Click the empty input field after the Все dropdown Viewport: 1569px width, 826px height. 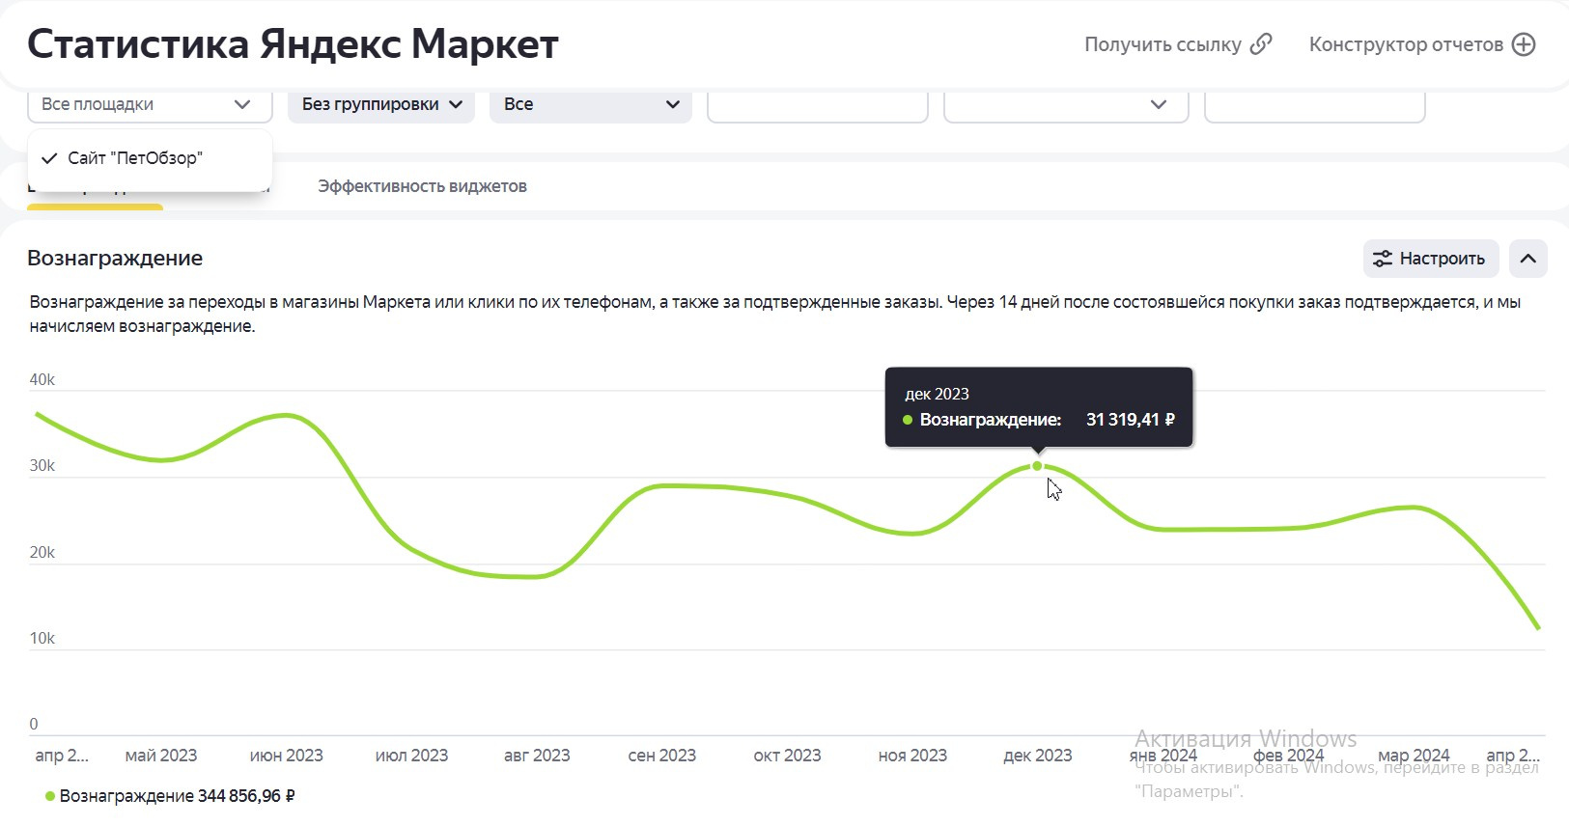click(x=818, y=104)
